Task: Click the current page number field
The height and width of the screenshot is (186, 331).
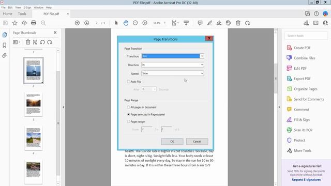Action: click(x=97, y=23)
